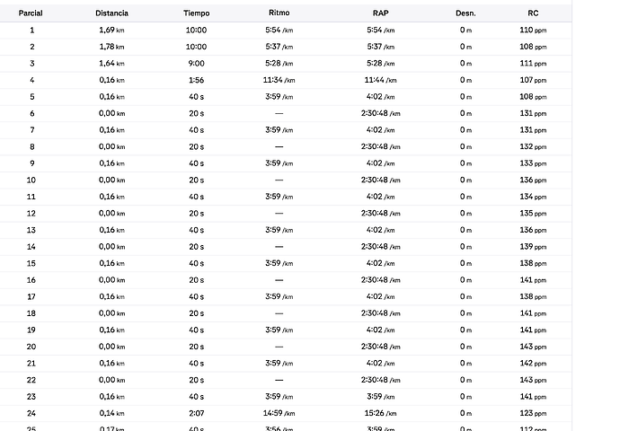This screenshot has height=431, width=620.
Task: Select the 1:56 time value
Action: click(x=196, y=80)
